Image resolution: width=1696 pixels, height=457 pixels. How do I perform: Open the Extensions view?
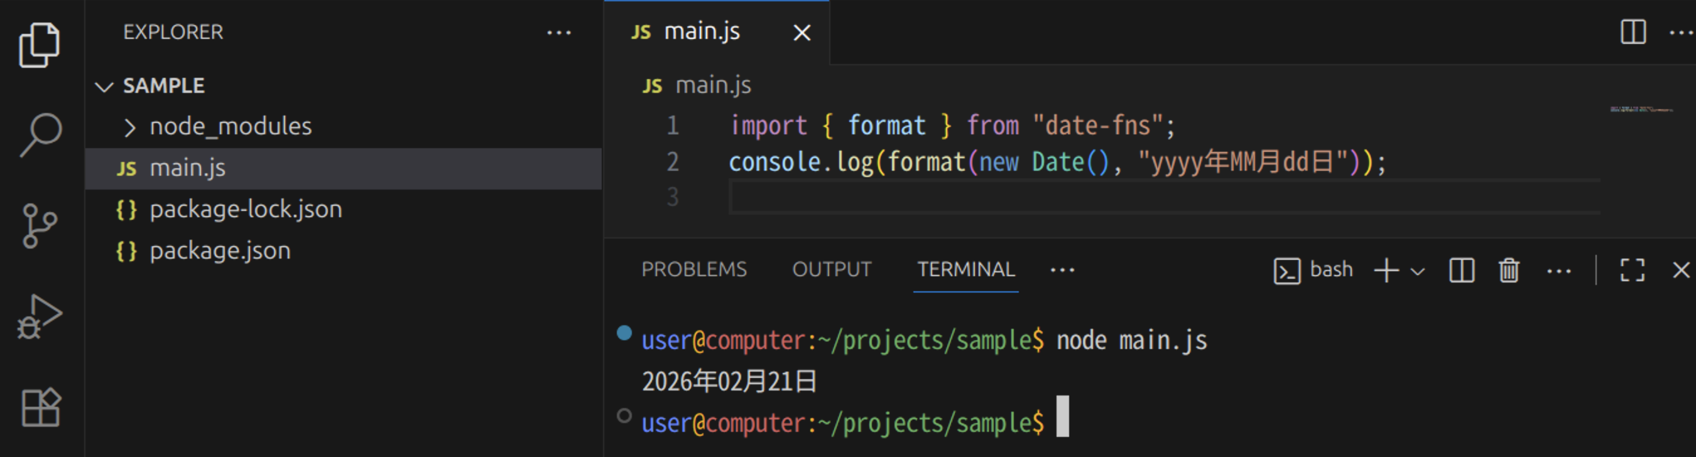click(41, 407)
